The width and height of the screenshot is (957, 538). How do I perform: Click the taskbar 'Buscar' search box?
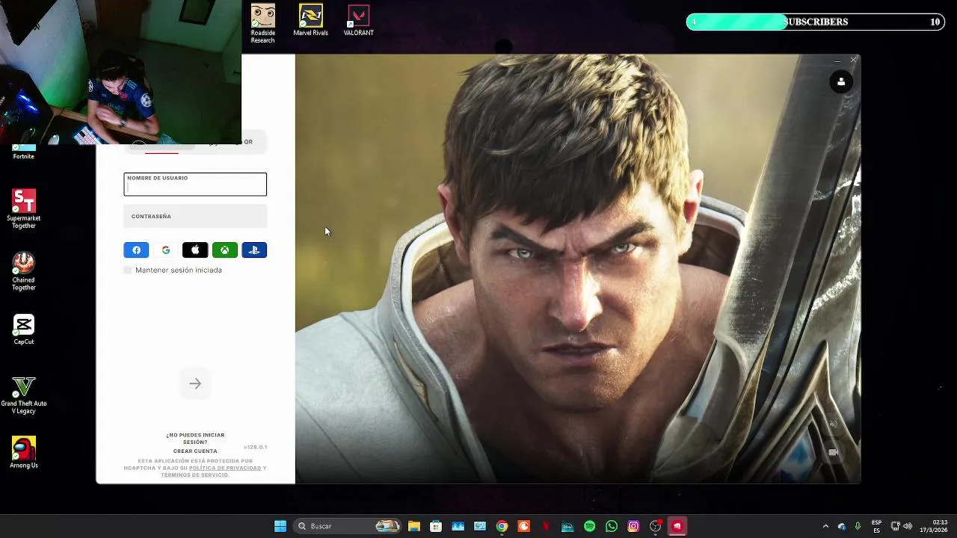348,526
